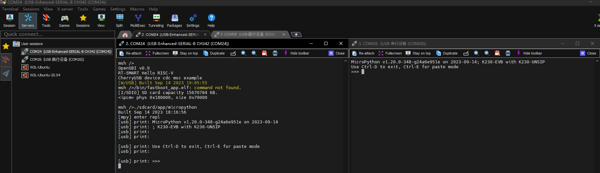Screen dimensions: 600x173
Task: Print the COM24 terminal output
Action: click(x=275, y=53)
